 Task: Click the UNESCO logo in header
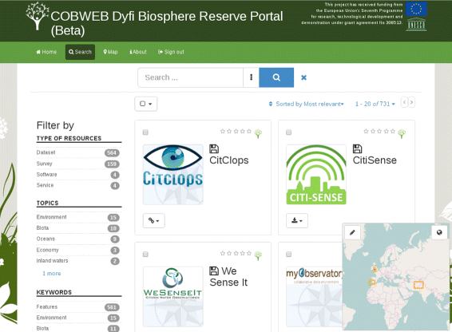416,25
